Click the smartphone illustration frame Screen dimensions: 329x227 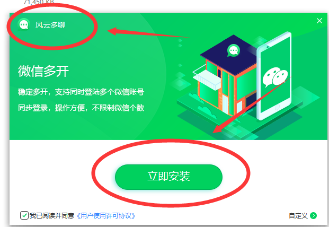[274, 76]
